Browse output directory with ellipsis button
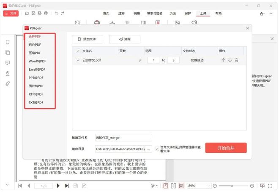 [x=148, y=149]
